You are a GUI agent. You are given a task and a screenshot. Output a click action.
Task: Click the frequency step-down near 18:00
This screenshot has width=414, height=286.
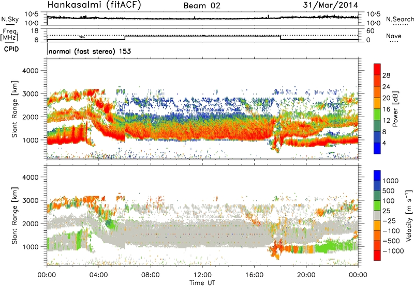tap(280, 38)
